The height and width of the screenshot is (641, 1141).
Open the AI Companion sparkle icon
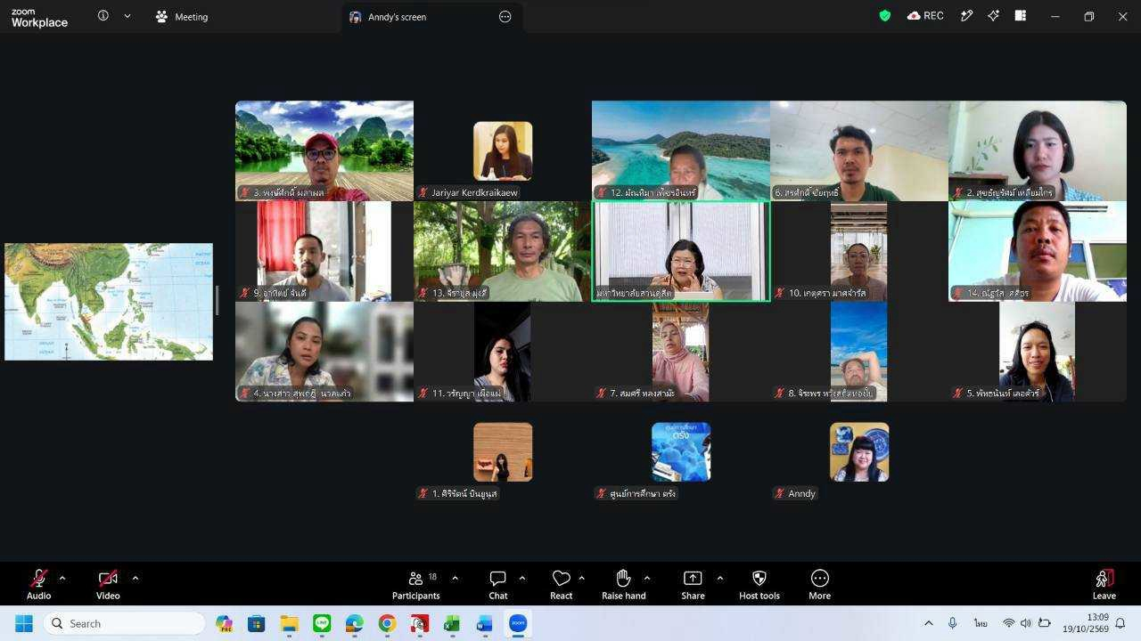[x=993, y=16]
